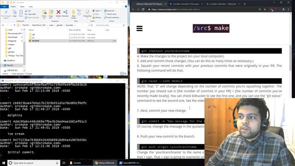Viewport: 295px width, 166px height.
Task: Click the zoom magnifier in Chrome's address bar
Action: tap(260, 9)
